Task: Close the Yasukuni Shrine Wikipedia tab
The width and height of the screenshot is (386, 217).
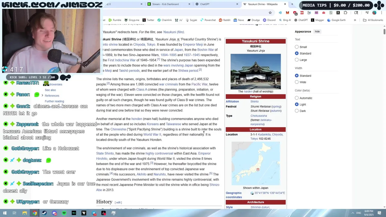Action: click(x=285, y=4)
